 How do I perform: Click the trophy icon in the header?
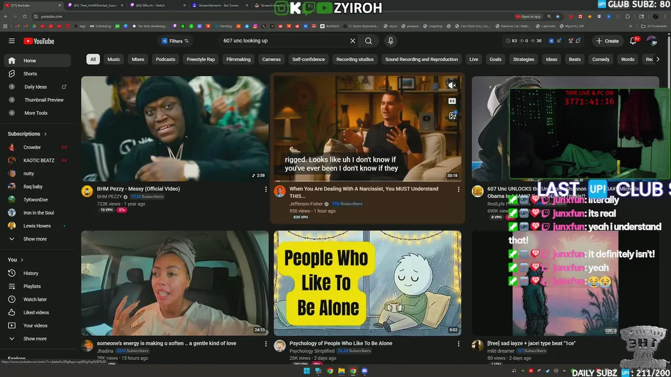click(x=570, y=41)
